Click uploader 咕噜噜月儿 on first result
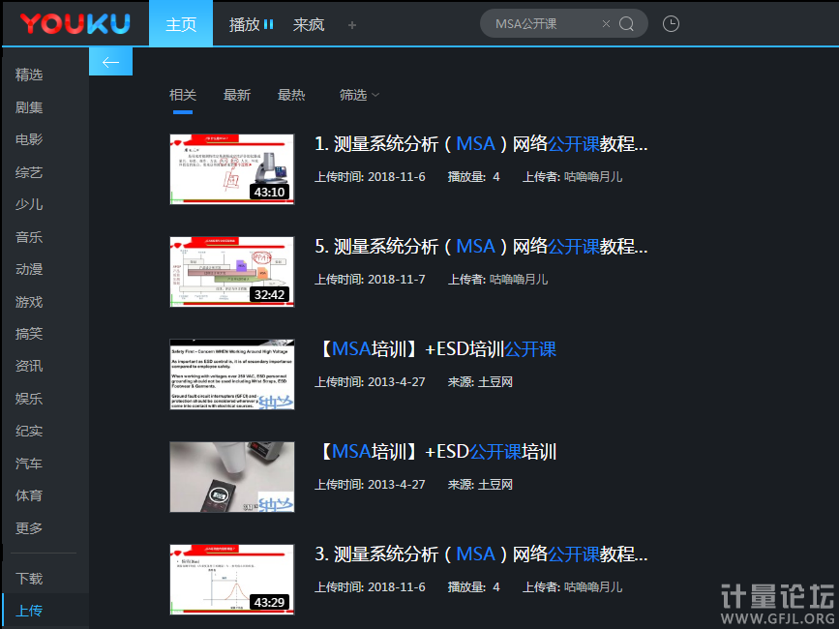Screen dimensions: 839x629 [593, 177]
